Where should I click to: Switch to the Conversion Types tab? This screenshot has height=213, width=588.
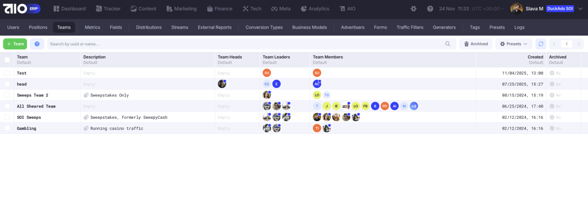click(264, 28)
